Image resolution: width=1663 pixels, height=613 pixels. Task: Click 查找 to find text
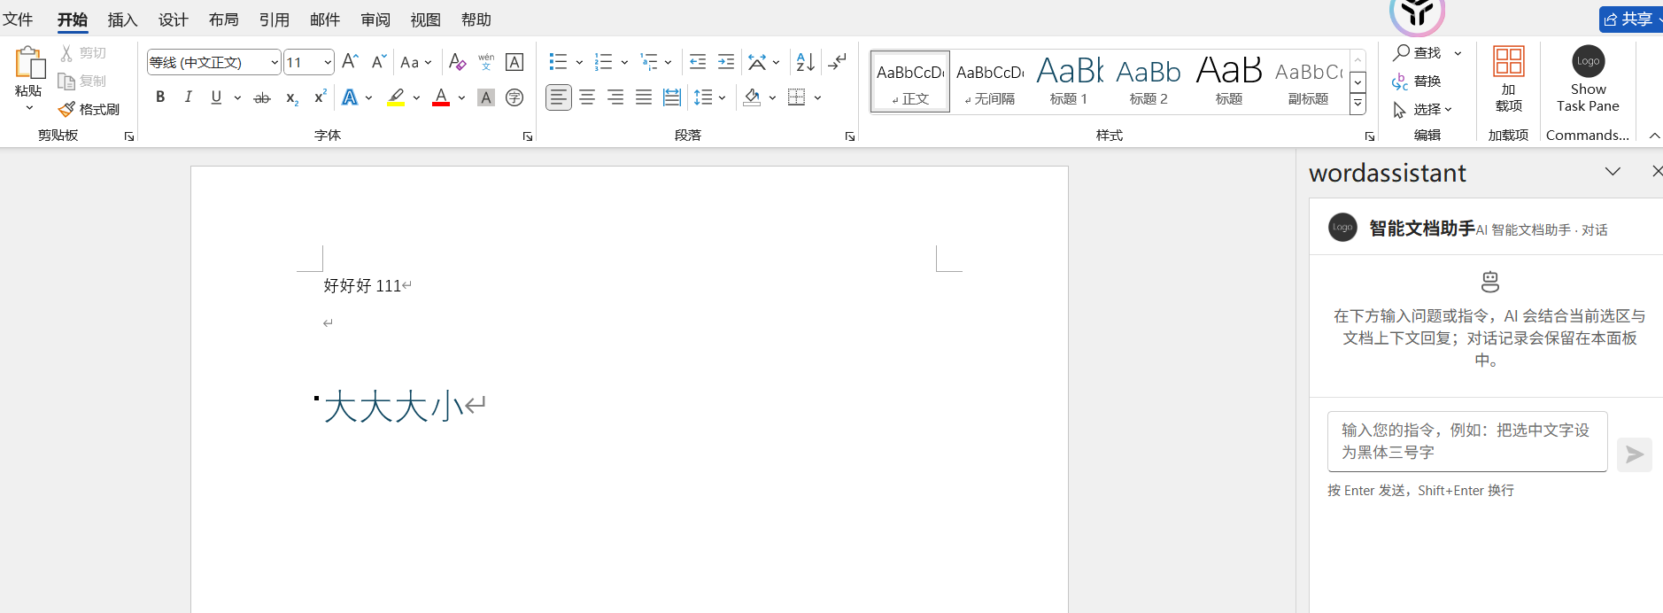click(1418, 53)
